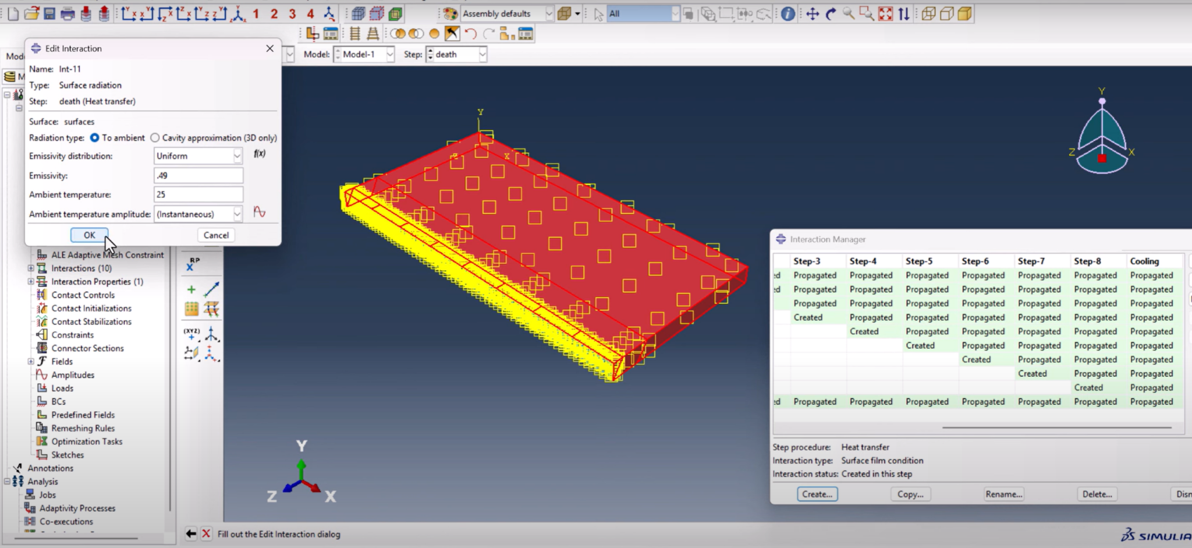1192x548 pixels.
Task: Use the box zoom tool
Action: pos(865,14)
